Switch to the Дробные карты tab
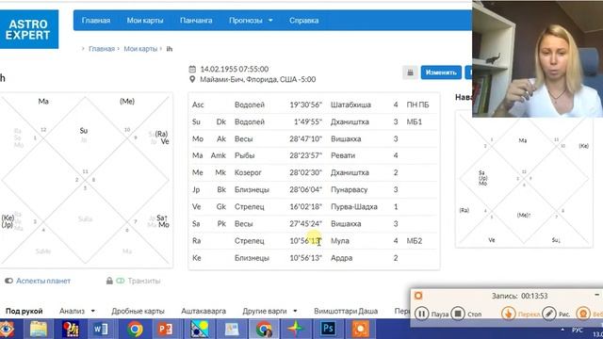 [x=139, y=311]
